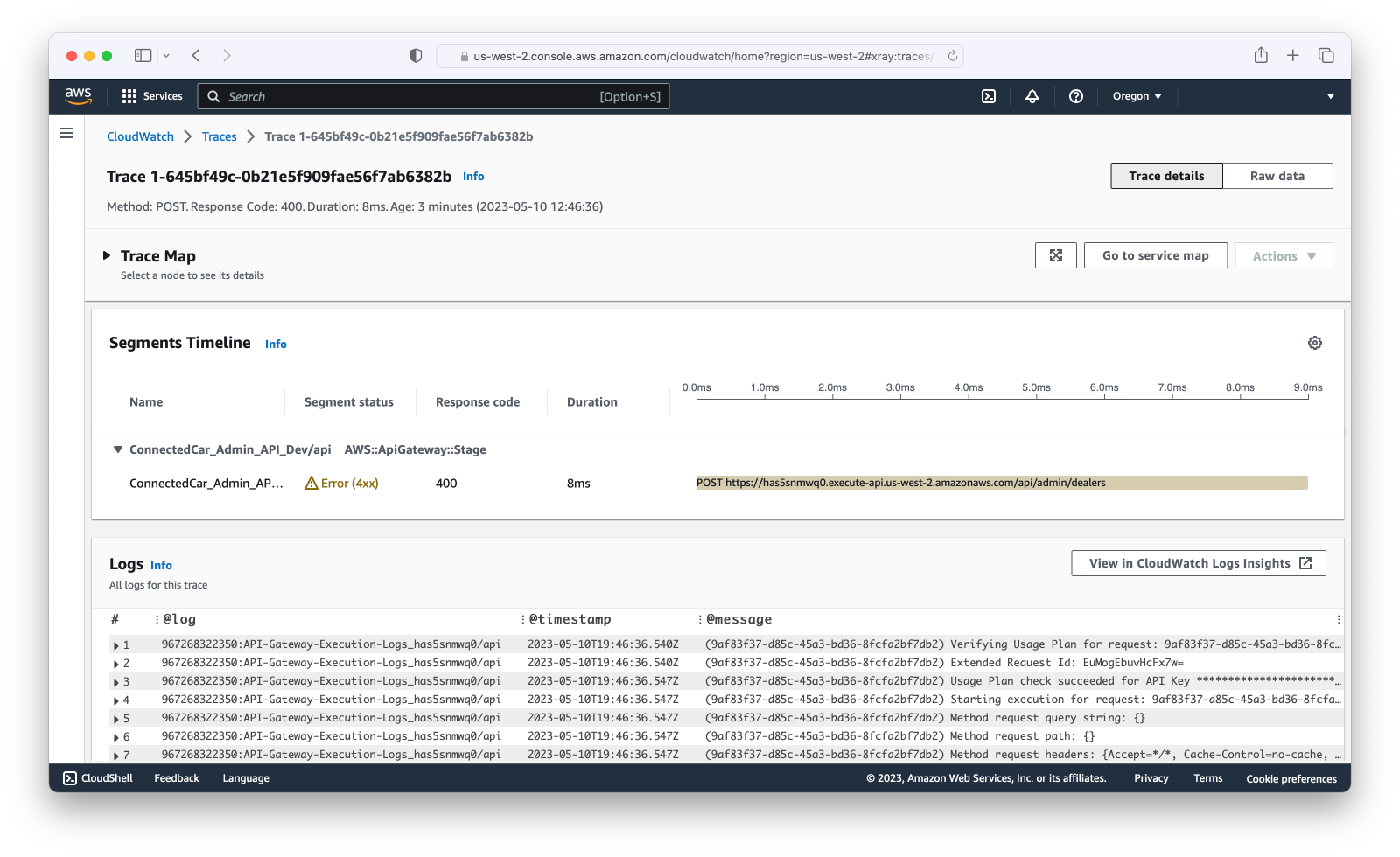Open the CloudShell icon in the footer
Image resolution: width=1400 pixels, height=857 pixels.
[70, 778]
